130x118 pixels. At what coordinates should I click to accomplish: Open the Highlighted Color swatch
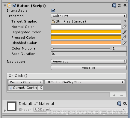point(86,32)
